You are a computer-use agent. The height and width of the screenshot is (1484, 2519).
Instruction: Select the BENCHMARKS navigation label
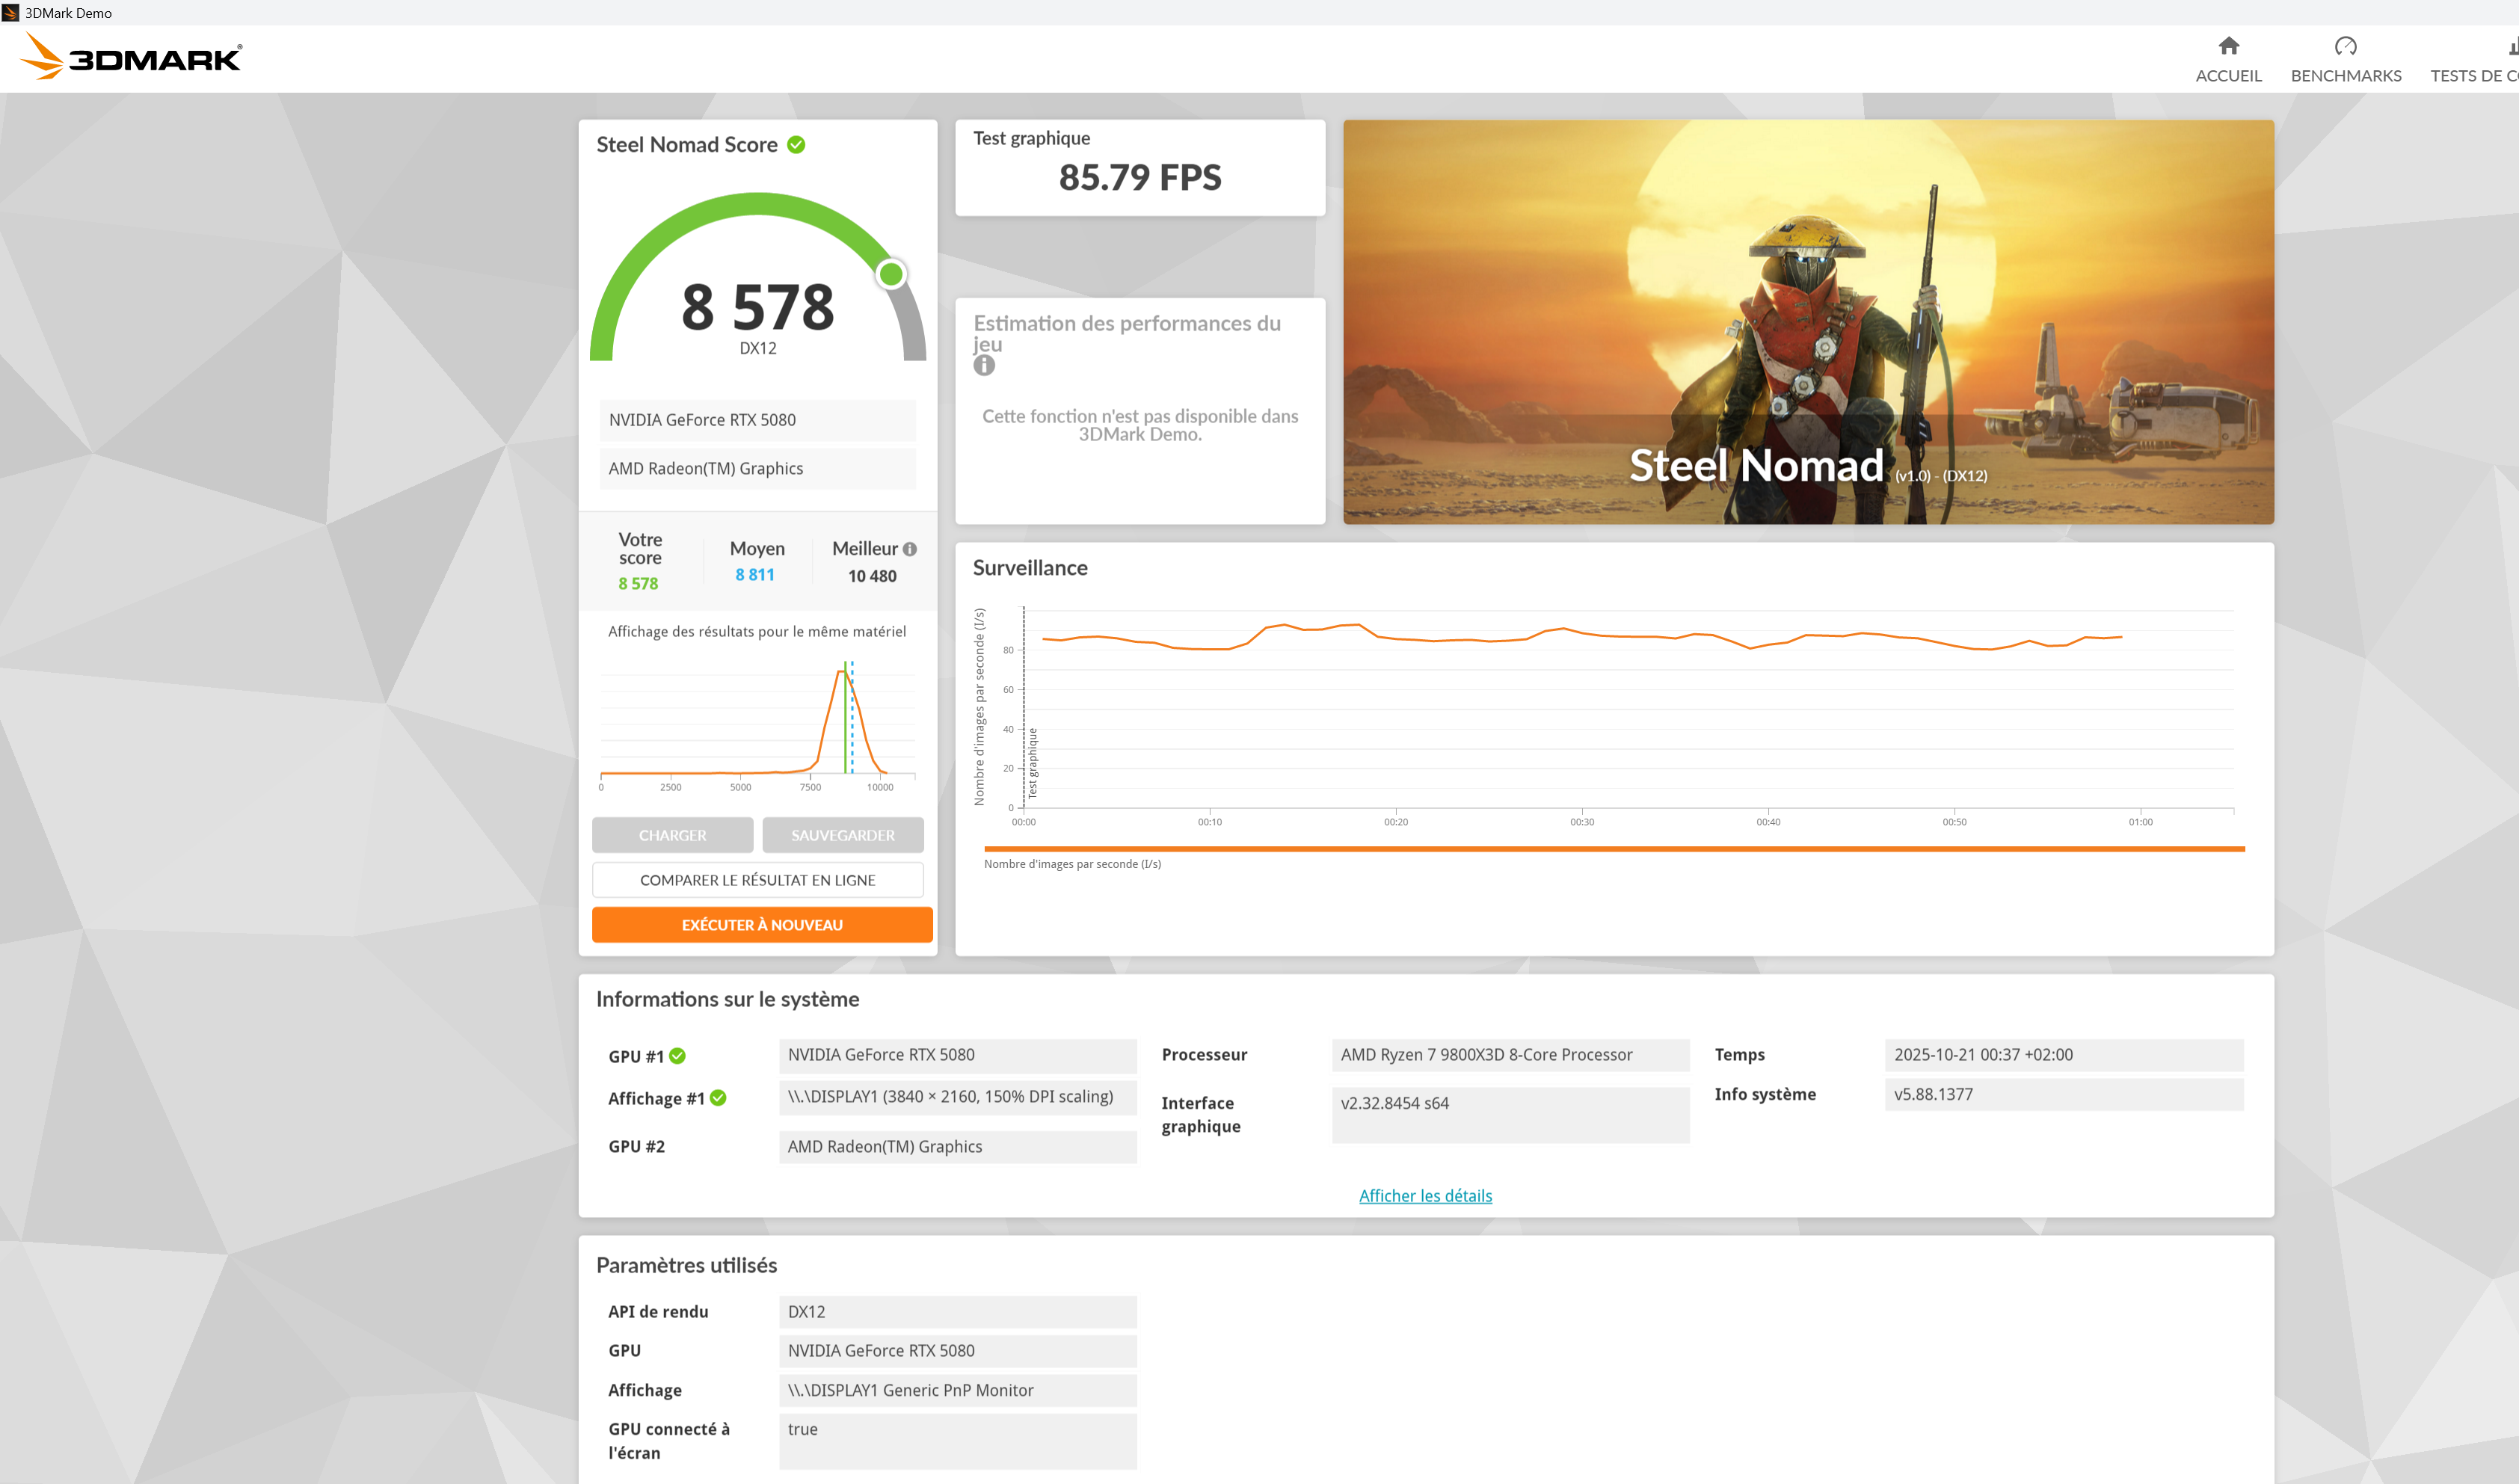point(2345,76)
